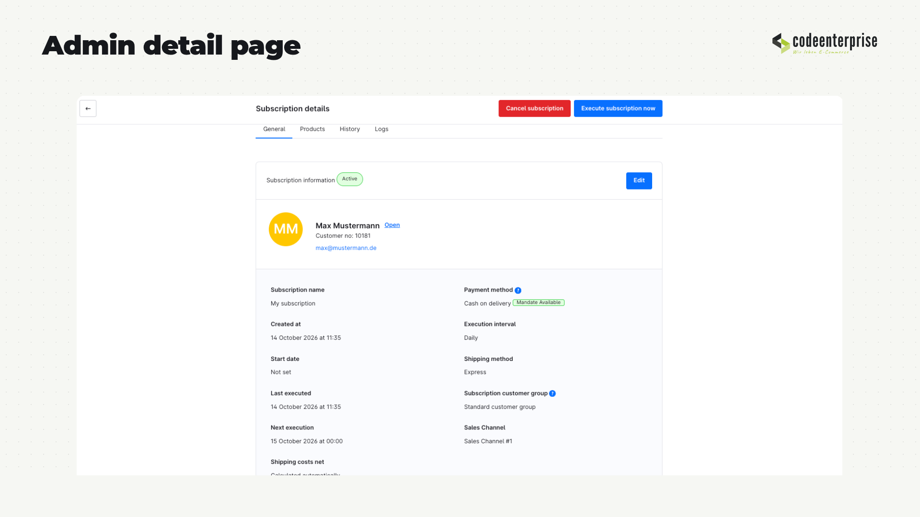Click the codeenterprise logo
The height and width of the screenshot is (517, 920).
pos(825,43)
